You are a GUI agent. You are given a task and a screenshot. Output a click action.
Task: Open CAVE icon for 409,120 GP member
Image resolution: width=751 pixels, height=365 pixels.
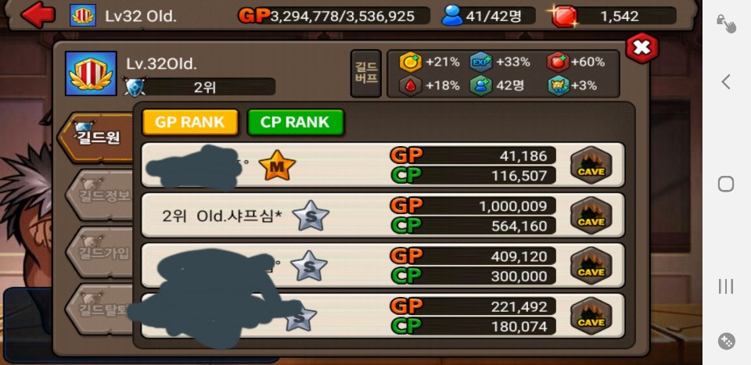coord(591,266)
